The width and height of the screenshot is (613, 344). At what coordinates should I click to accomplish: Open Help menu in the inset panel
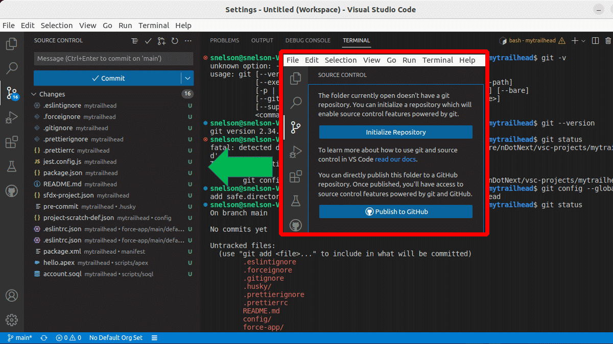click(467, 60)
